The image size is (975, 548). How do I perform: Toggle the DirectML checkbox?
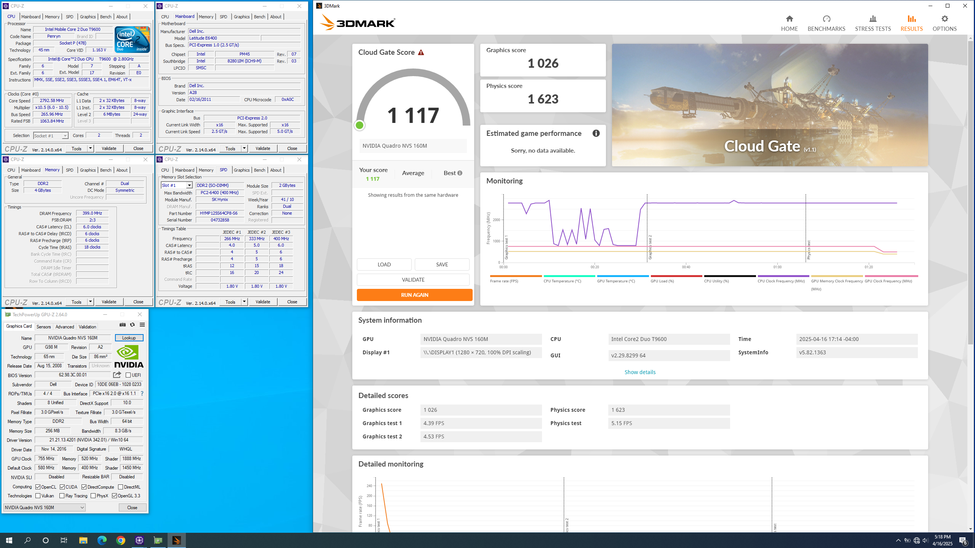coord(120,487)
